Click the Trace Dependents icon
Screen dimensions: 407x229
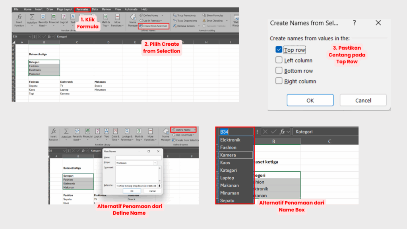coord(174,21)
